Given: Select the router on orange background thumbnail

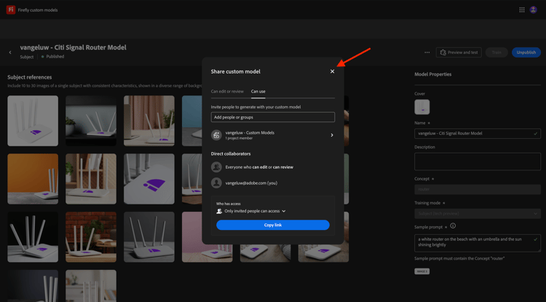Looking at the screenshot, I should [x=33, y=179].
